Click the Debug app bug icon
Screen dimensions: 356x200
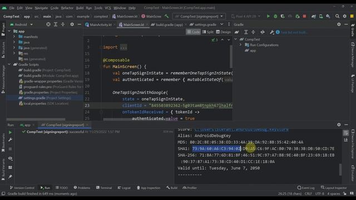pos(275,16)
